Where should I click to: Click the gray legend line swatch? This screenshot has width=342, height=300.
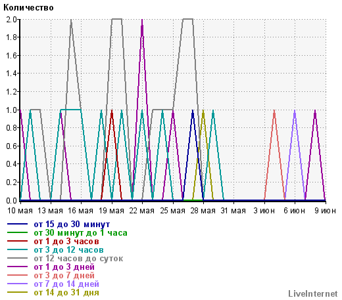[x=17, y=258]
